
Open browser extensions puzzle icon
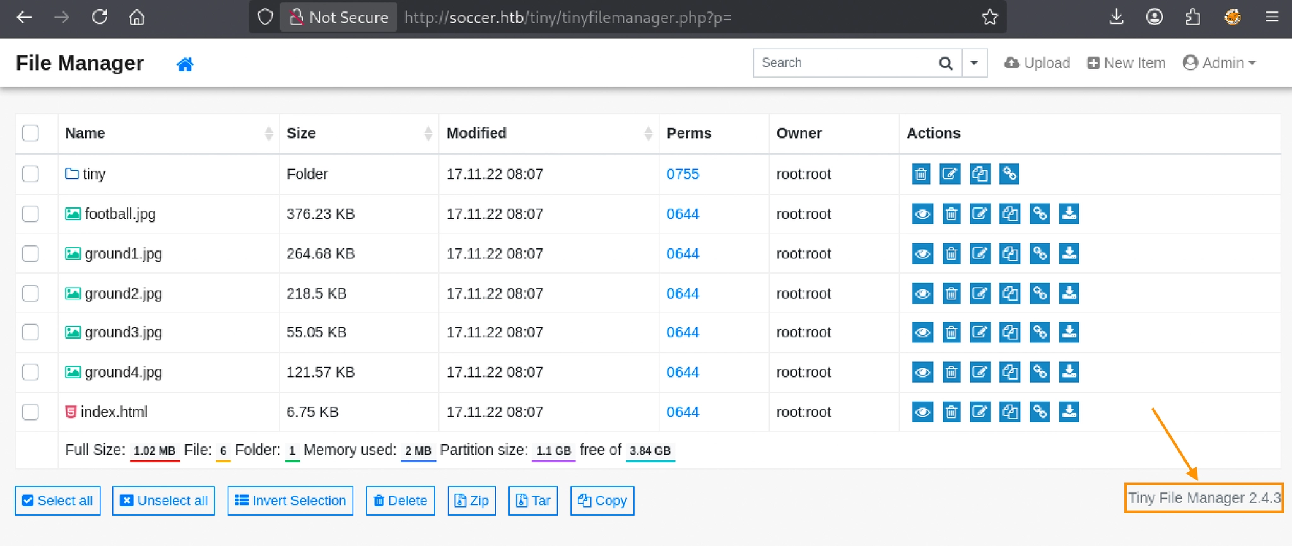coord(1192,17)
